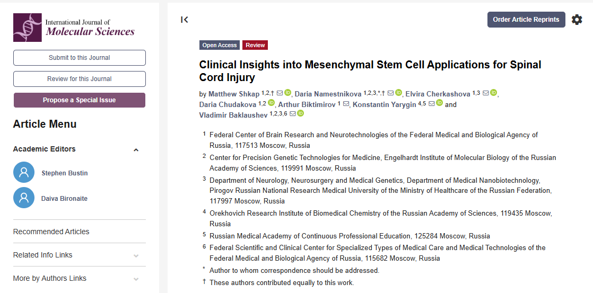Expand Related Info Links section
This screenshot has width=593, height=293.
click(136, 255)
